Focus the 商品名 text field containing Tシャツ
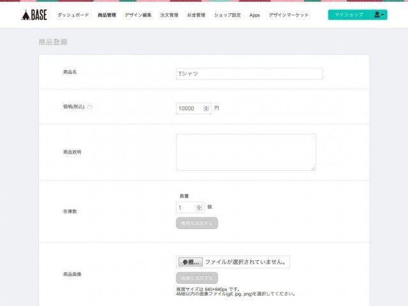Viewport: 408px width, 306px height. 249,74
